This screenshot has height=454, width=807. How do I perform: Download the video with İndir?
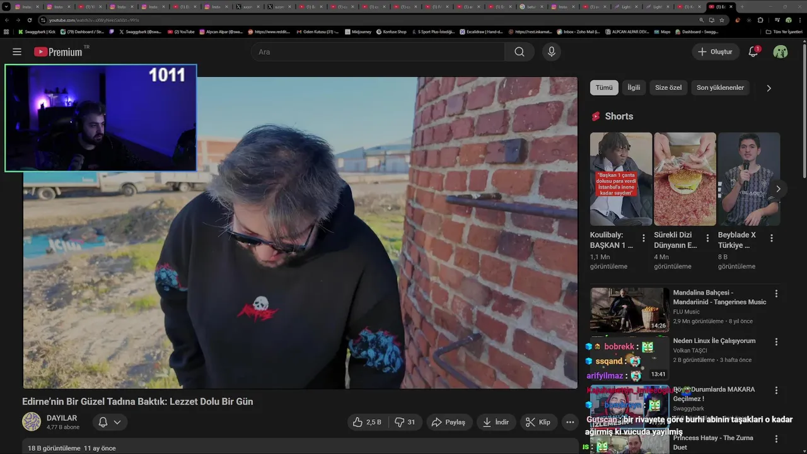click(x=496, y=422)
